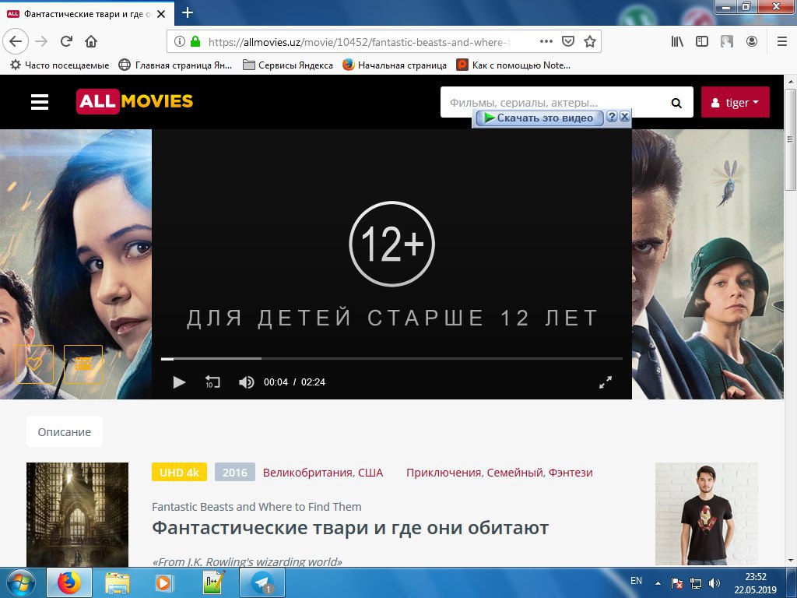Open page actions three-dots menu
Screen dimensions: 797x598
[546, 41]
